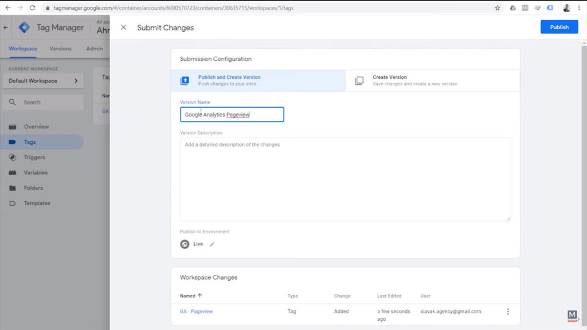Click the Version Name input field
The width and height of the screenshot is (587, 330).
pos(232,115)
